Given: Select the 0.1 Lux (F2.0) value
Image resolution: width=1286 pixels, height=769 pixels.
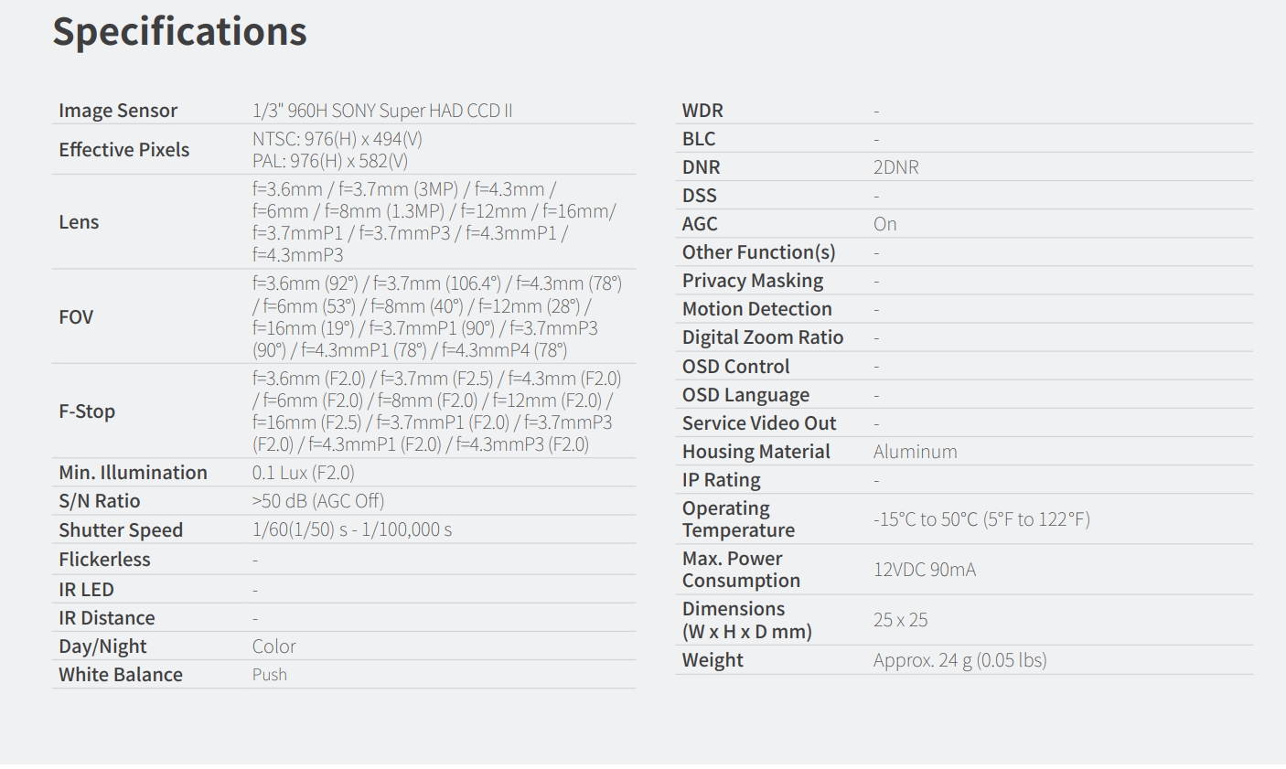Looking at the screenshot, I should point(303,473).
